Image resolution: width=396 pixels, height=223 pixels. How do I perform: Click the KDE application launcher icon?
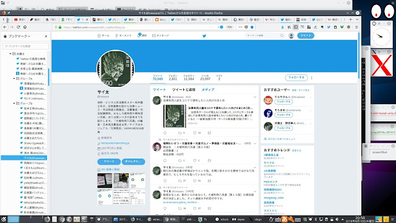[x=4, y=219]
